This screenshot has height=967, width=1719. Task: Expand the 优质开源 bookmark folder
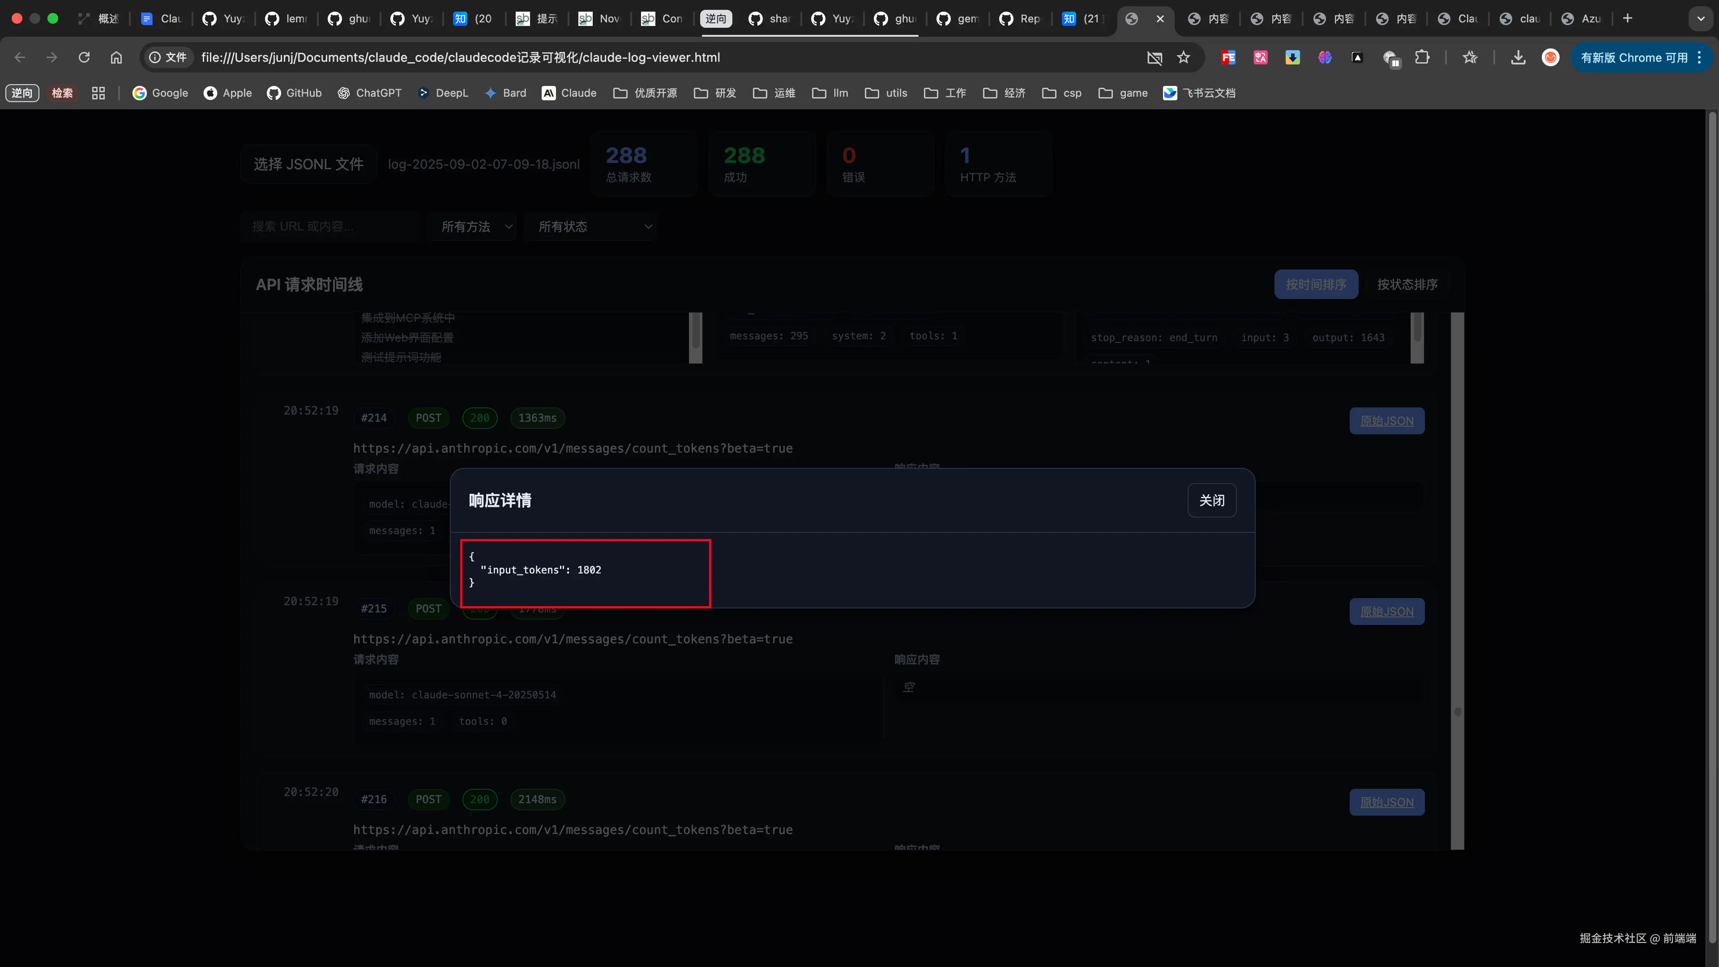pos(645,93)
